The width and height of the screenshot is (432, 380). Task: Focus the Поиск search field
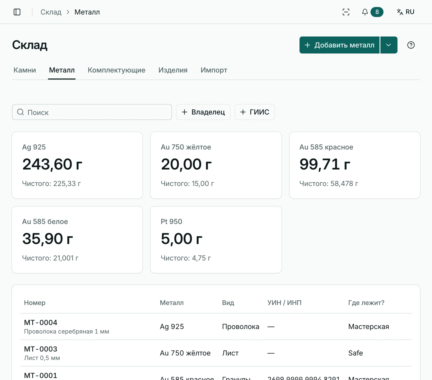[x=92, y=112]
